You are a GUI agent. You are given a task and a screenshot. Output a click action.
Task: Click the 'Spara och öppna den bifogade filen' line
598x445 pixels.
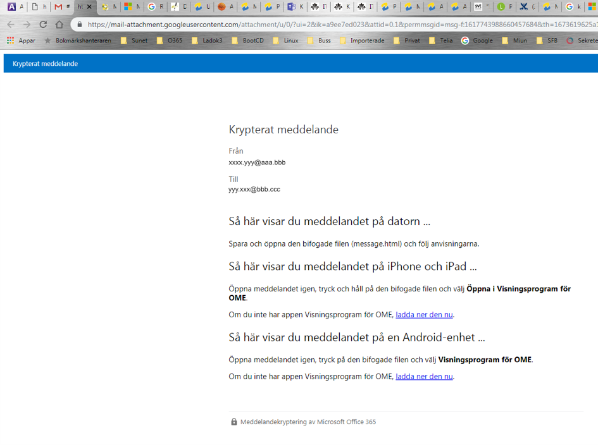[354, 244]
